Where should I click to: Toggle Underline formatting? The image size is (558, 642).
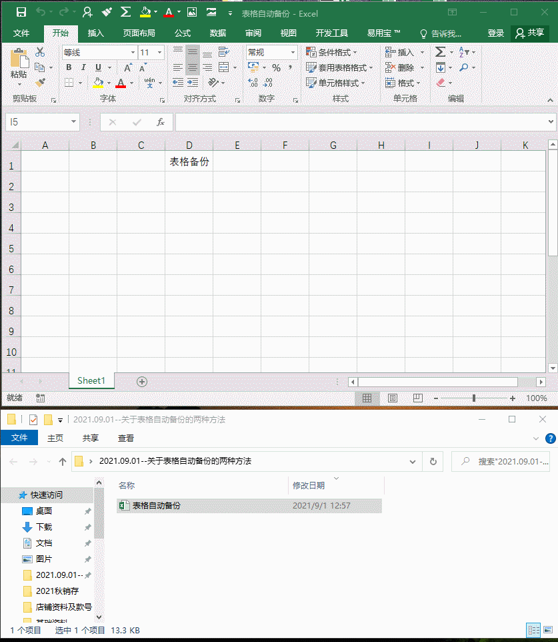pyautogui.click(x=98, y=67)
